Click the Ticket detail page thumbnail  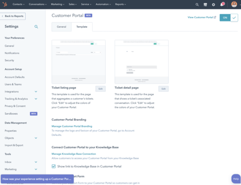tap(142, 62)
